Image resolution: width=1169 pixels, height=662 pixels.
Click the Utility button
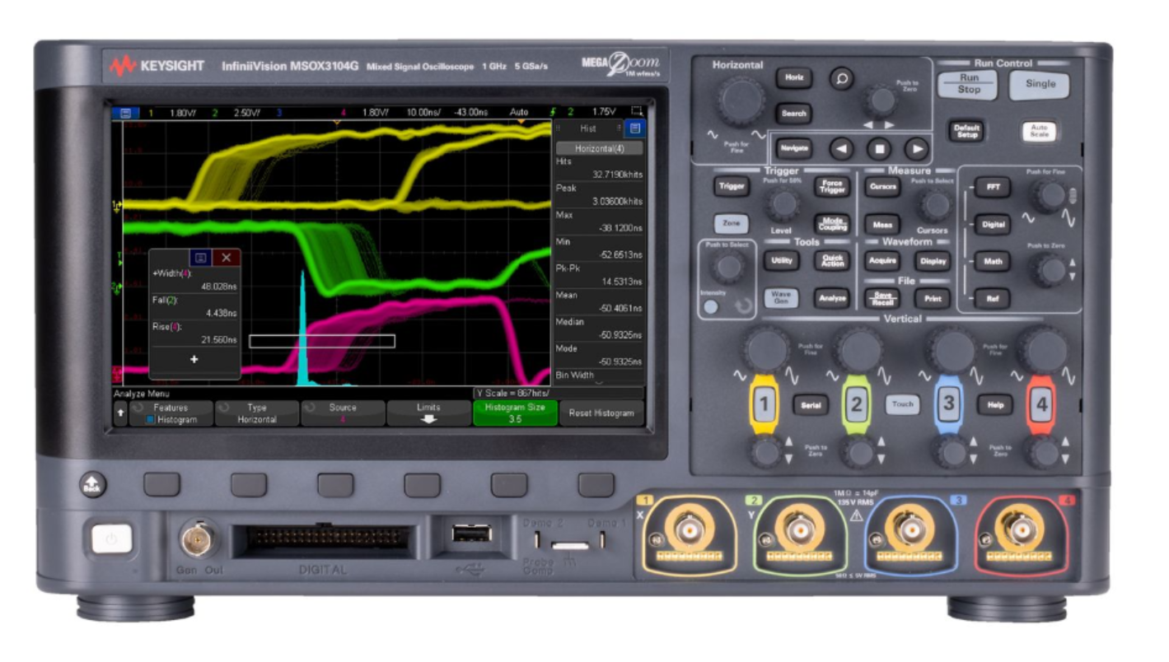click(x=781, y=260)
